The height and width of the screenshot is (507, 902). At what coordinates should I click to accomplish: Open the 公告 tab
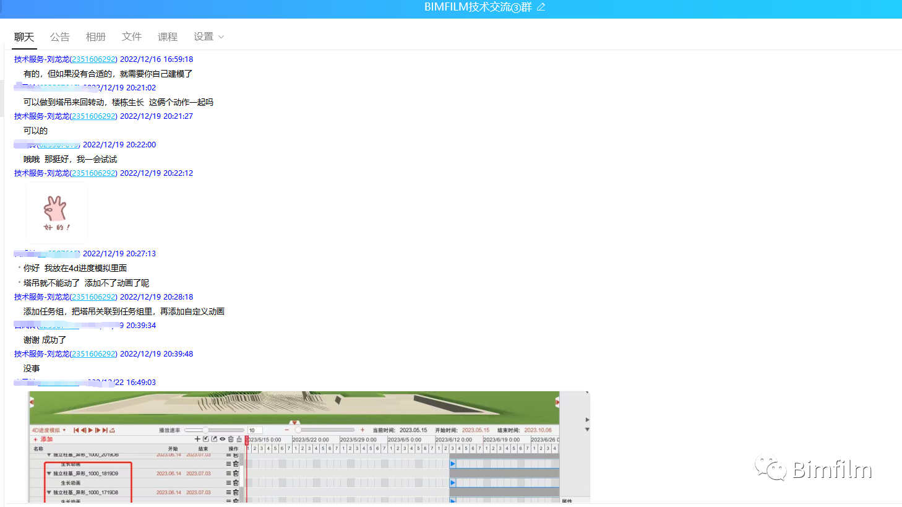click(x=60, y=37)
